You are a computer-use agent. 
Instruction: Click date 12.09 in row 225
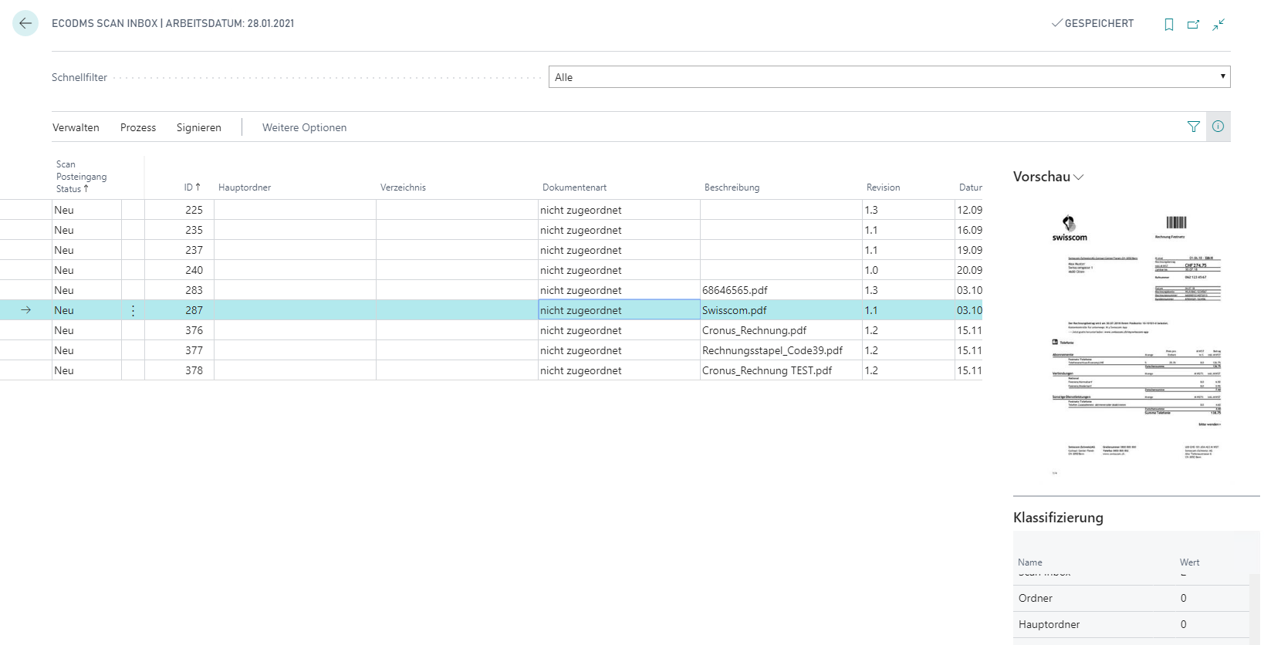[x=969, y=210]
